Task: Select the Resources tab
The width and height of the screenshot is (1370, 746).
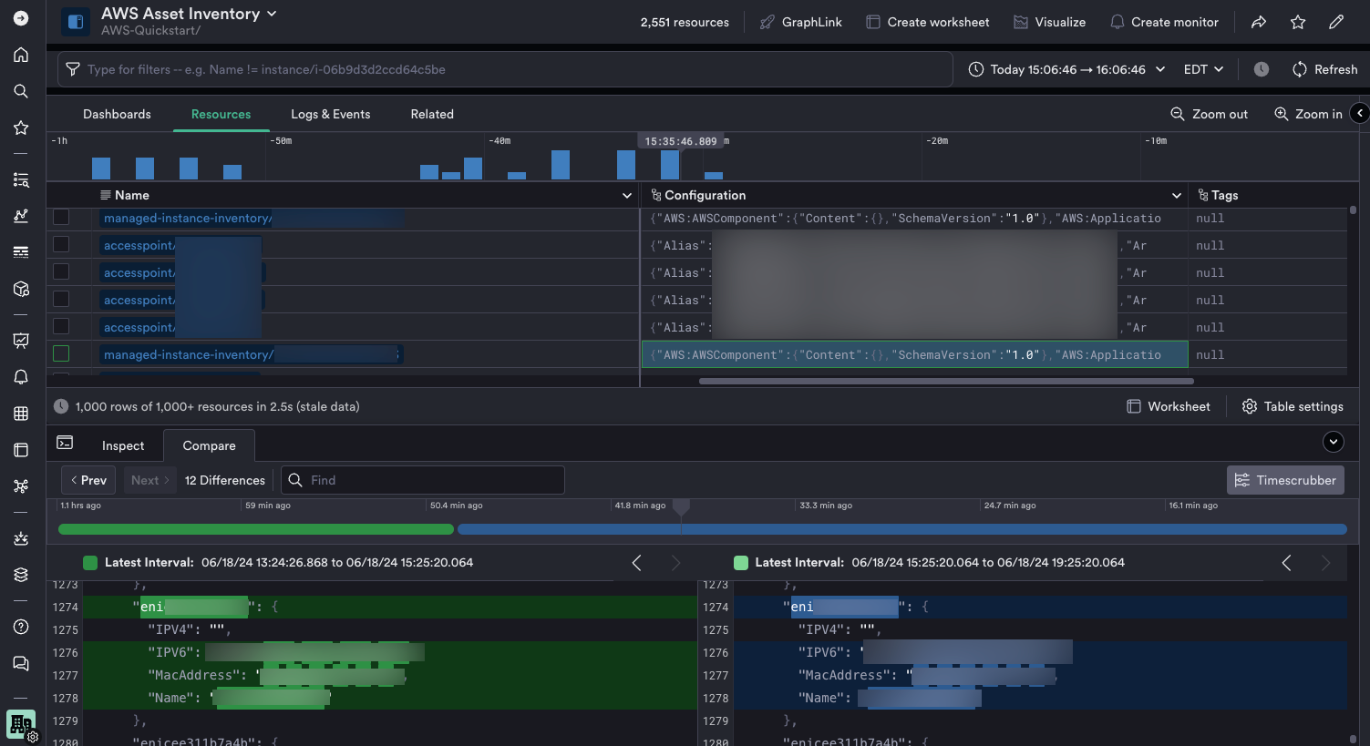Action: [221, 114]
